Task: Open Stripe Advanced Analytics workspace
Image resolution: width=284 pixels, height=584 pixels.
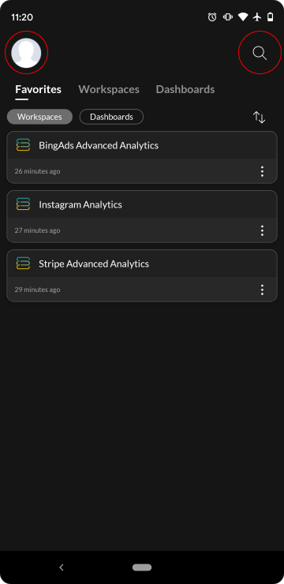Action: tap(142, 275)
